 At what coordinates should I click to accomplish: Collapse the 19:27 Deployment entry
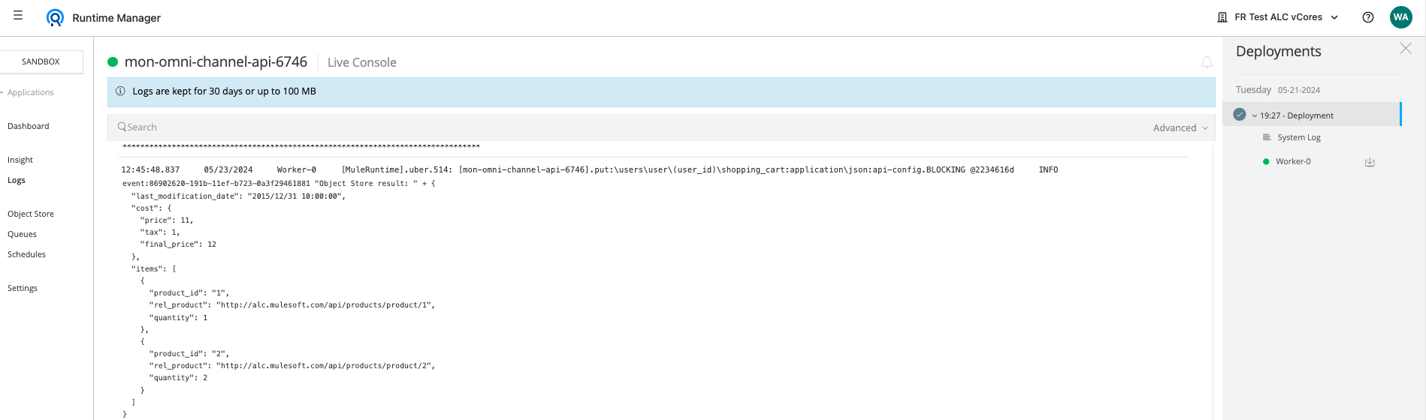1255,115
